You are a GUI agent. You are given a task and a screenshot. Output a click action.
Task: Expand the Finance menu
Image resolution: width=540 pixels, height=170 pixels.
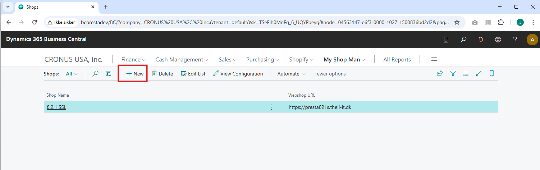coord(133,60)
